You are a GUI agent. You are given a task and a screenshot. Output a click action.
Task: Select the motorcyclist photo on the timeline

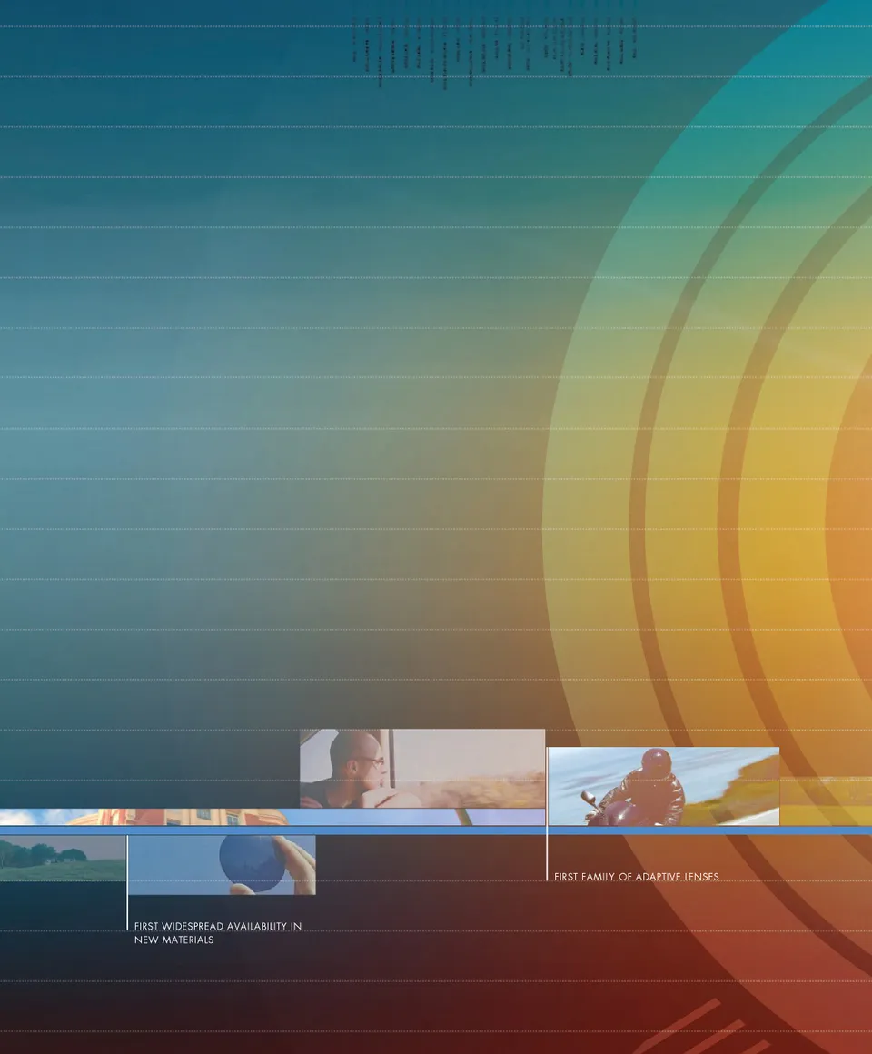point(663,786)
